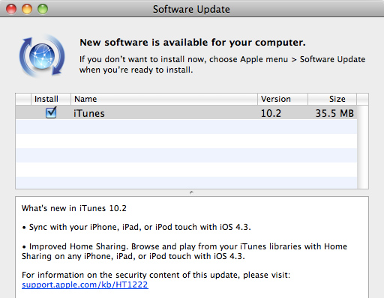The width and height of the screenshot is (384, 298).
Task: Uncheck the iTunes install checkbox
Action: coord(51,113)
